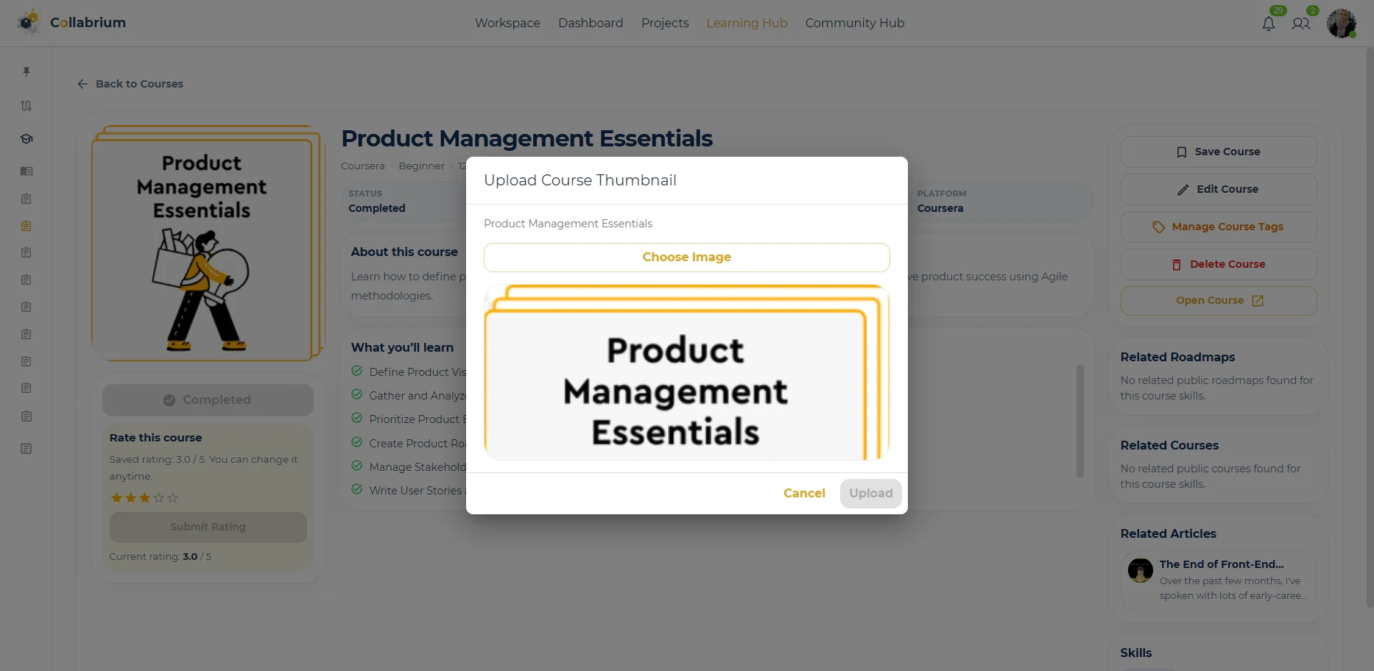This screenshot has height=671, width=1374.
Task: Select the second rating star
Action: (130, 498)
